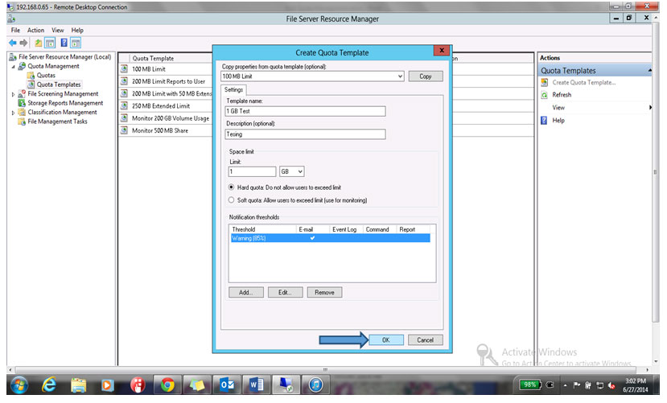The width and height of the screenshot is (667, 403).
Task: Open the GB size unit dropdown
Action: pyautogui.click(x=300, y=172)
